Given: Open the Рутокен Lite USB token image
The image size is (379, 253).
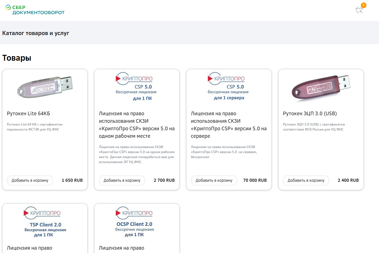Looking at the screenshot, I should [45, 87].
